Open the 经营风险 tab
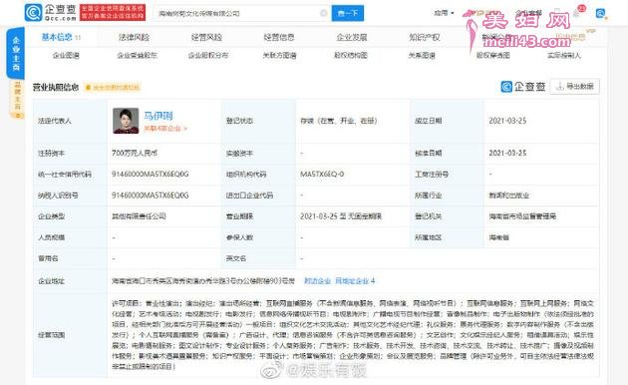The width and height of the screenshot is (628, 385). coord(206,37)
